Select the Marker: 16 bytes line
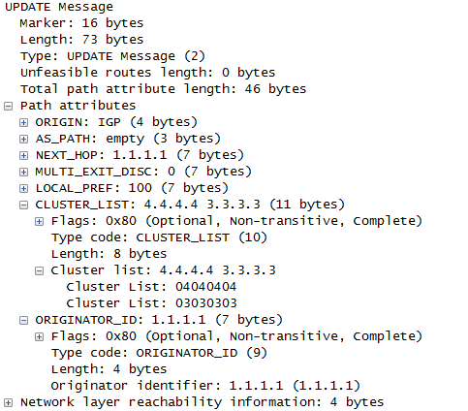Viewport: 468px width, 411px height. click(x=81, y=23)
